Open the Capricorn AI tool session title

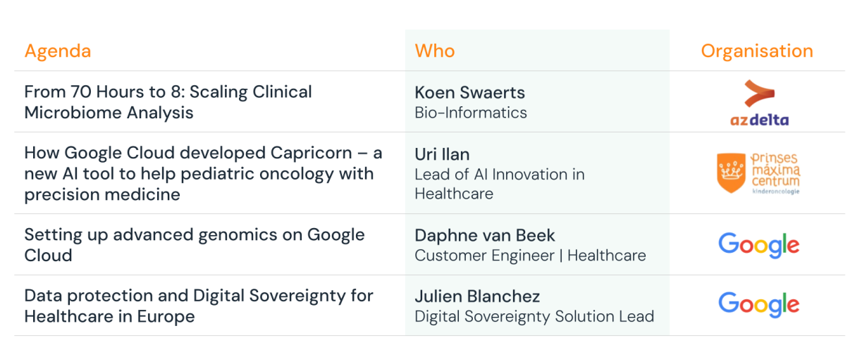point(203,173)
